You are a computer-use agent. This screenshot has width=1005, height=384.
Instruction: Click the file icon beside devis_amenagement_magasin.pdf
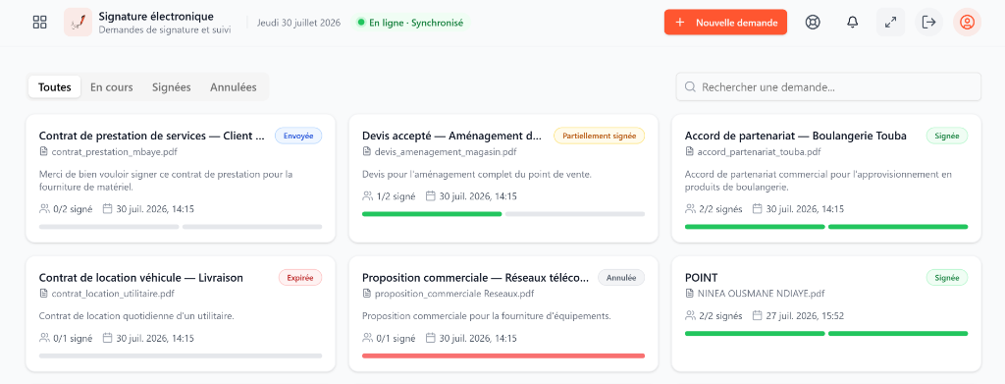pos(367,152)
